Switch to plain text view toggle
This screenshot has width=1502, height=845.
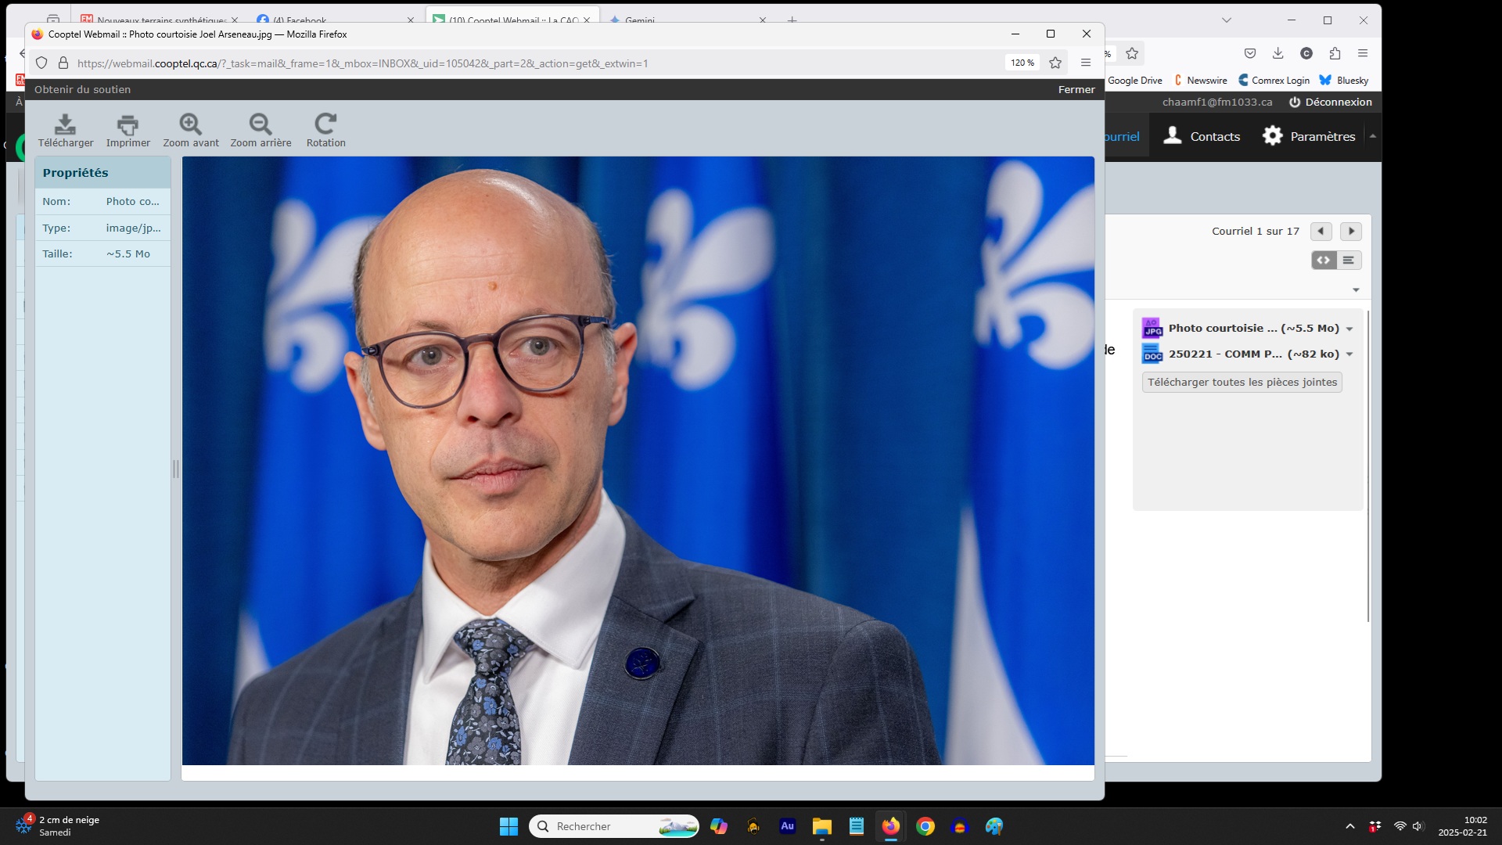coord(1349,261)
